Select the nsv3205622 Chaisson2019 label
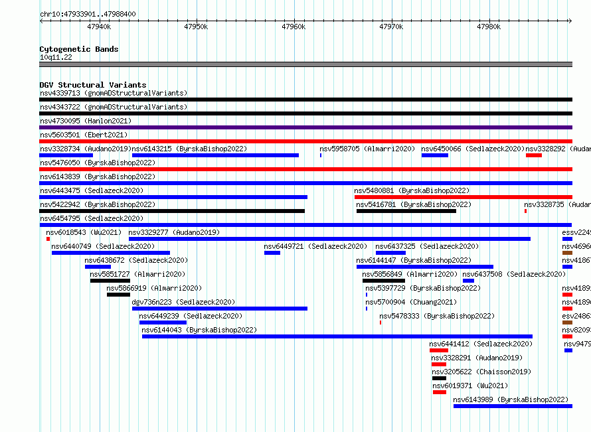Image resolution: width=591 pixels, height=432 pixels. (481, 372)
